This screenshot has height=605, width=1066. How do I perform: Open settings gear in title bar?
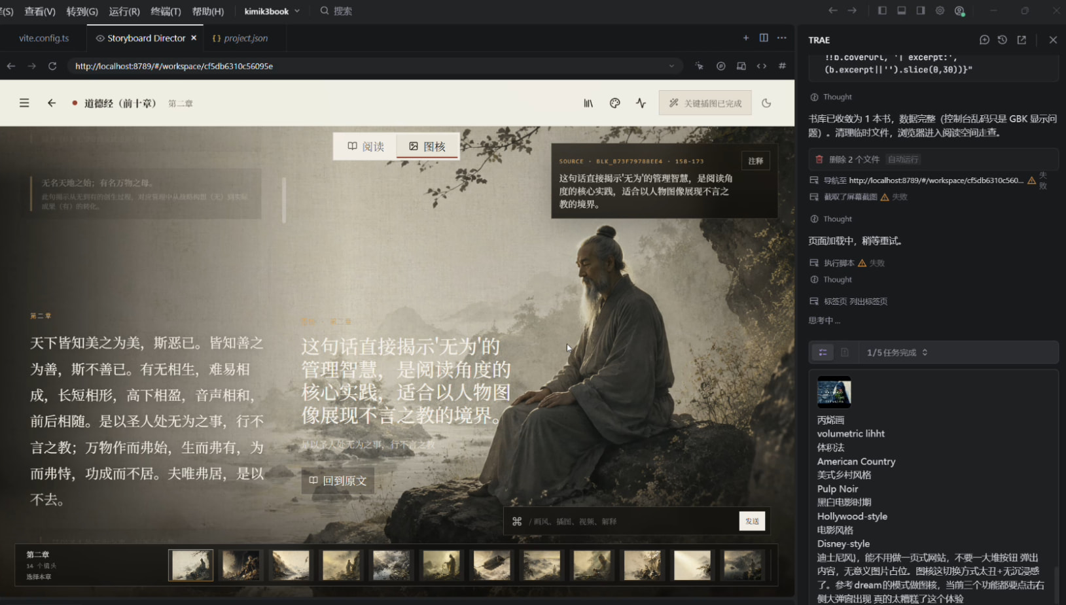tap(940, 10)
